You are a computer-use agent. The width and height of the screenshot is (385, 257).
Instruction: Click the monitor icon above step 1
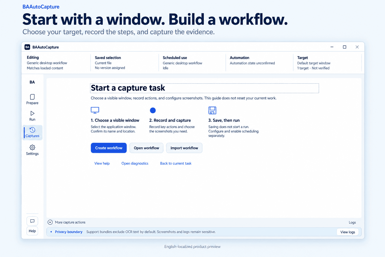coord(95,110)
